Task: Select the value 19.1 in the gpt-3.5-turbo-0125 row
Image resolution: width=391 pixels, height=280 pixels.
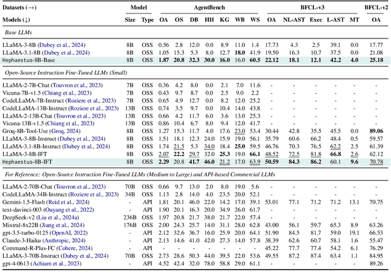Action: [354, 233]
